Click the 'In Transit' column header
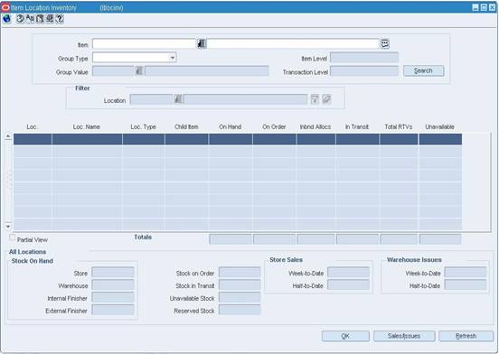Viewport: 499px width, 354px height. click(x=357, y=127)
